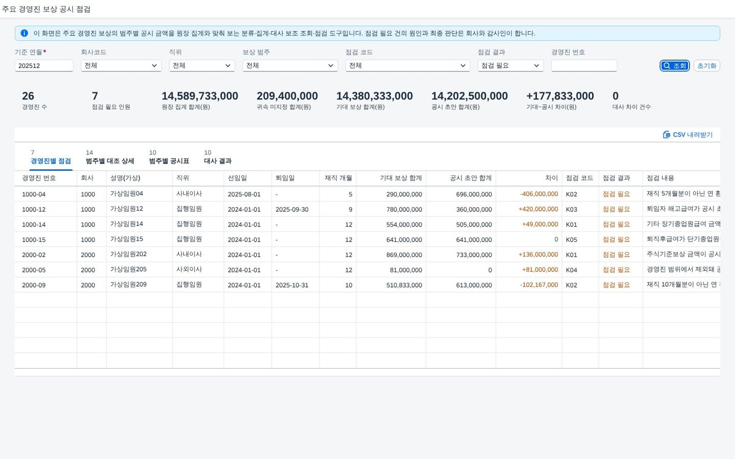Open the 점검 결과 dropdown showing 점검 필요

(x=510, y=66)
